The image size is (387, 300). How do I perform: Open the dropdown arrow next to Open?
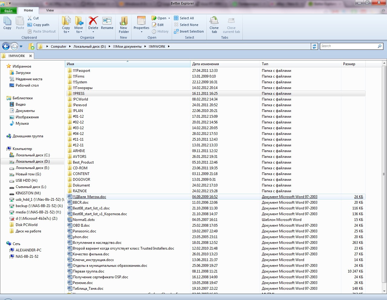click(x=169, y=18)
